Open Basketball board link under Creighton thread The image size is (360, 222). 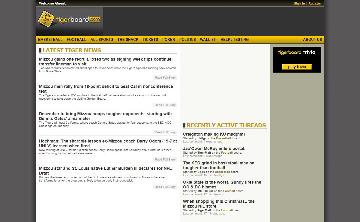coord(223,138)
